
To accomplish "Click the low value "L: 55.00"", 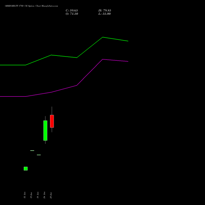I will [x=105, y=14].
